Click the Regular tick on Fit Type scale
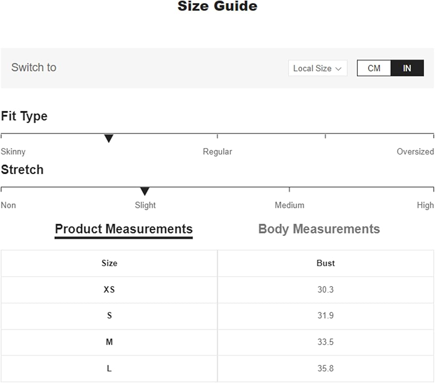The width and height of the screenshot is (435, 383). (217, 136)
